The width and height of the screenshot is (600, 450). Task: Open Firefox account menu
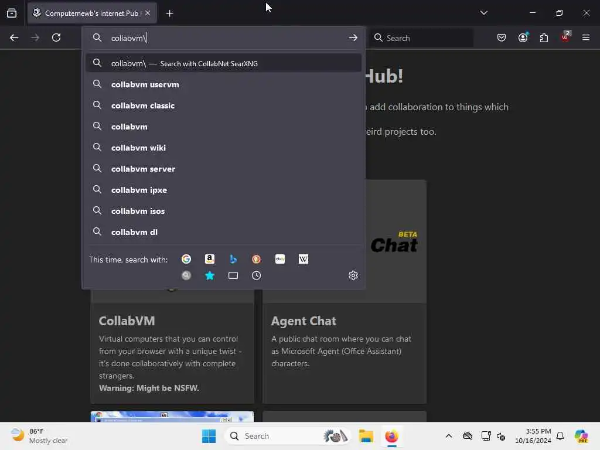click(523, 37)
